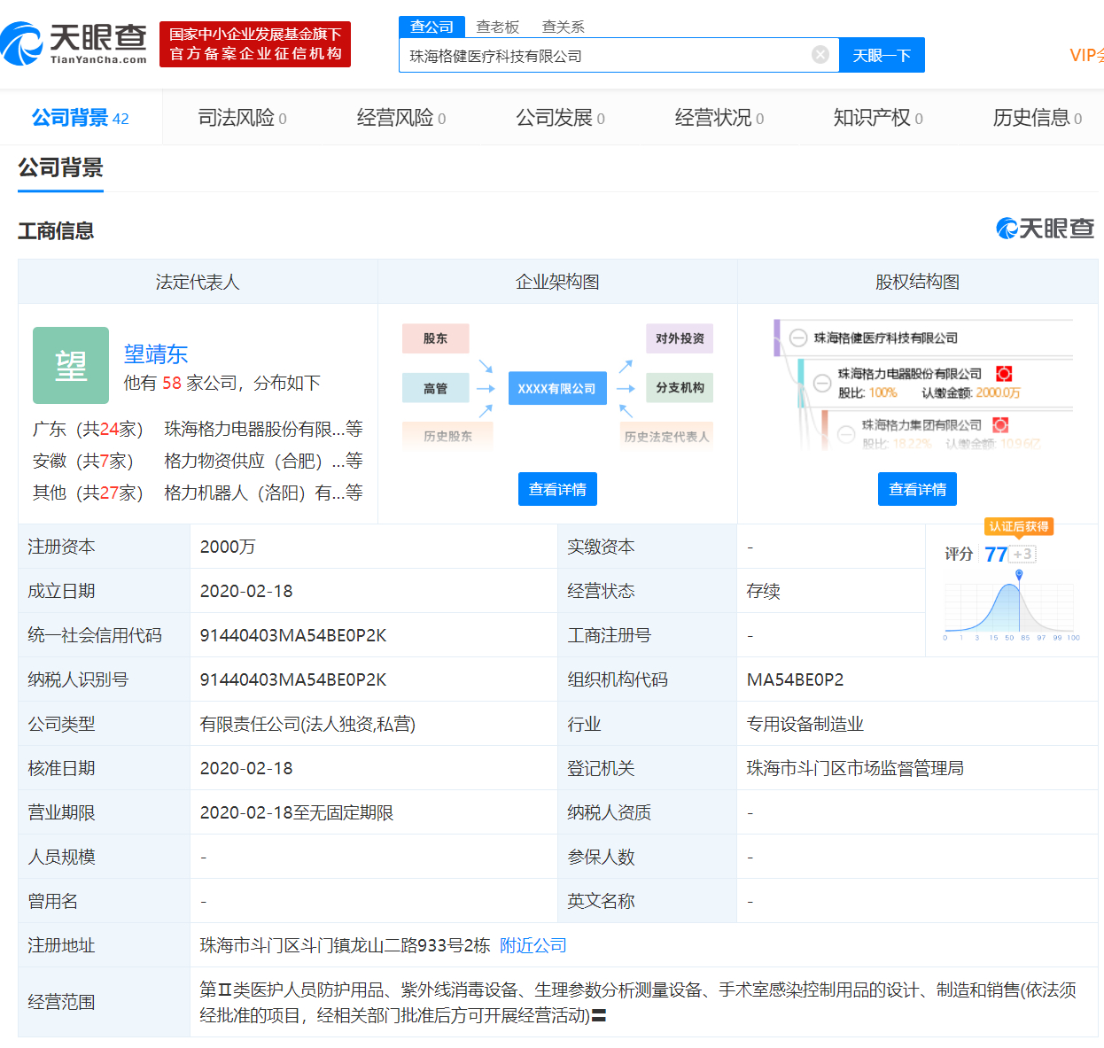Open the 附近公司 link

tap(531, 945)
